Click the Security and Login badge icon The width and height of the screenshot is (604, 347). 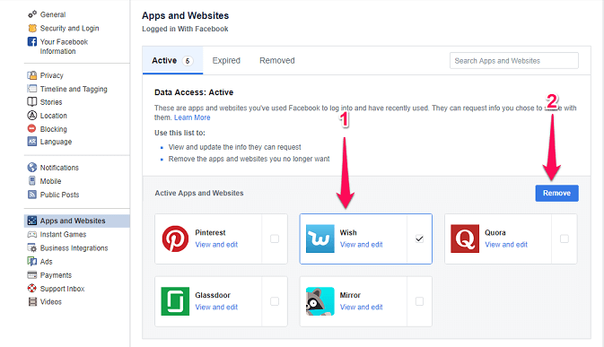pos(32,28)
